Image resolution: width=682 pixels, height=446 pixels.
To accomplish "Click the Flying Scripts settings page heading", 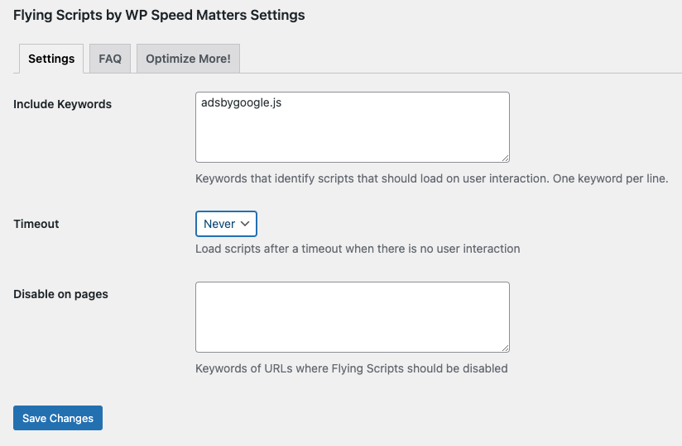I will point(159,15).
